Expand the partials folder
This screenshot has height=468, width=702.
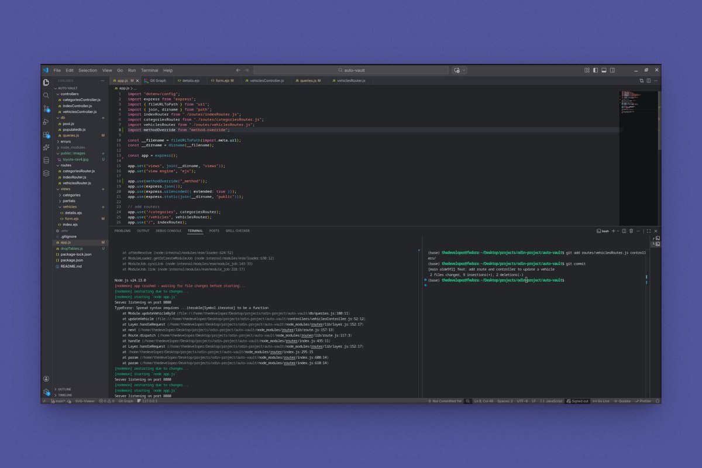[x=68, y=201]
